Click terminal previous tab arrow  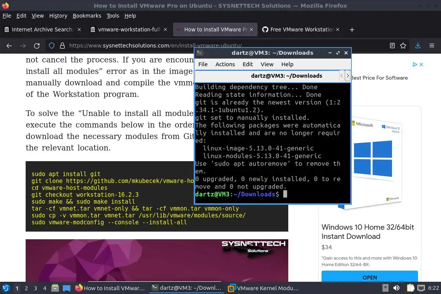tap(342, 76)
